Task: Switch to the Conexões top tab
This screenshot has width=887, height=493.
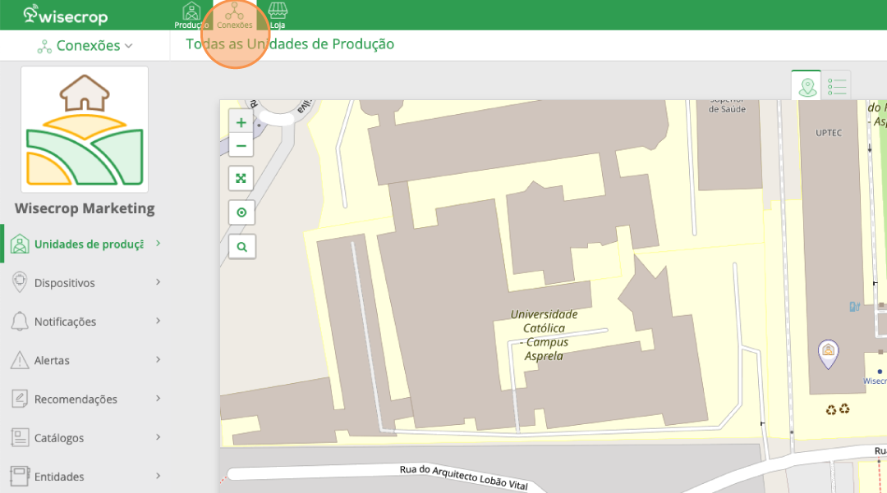Action: (235, 15)
